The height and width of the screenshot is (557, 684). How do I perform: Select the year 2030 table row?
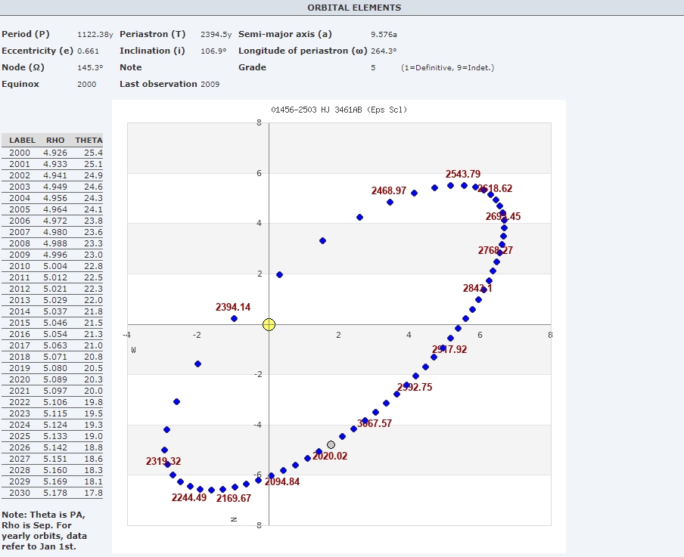click(52, 493)
